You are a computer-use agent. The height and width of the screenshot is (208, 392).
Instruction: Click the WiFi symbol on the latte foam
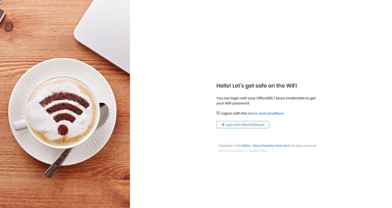(x=64, y=112)
